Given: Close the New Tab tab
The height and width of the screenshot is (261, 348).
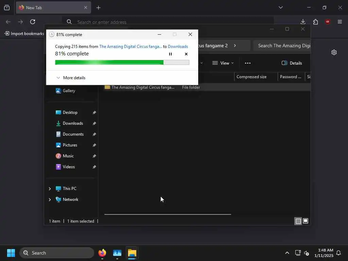Looking at the screenshot, I should pyautogui.click(x=86, y=7).
